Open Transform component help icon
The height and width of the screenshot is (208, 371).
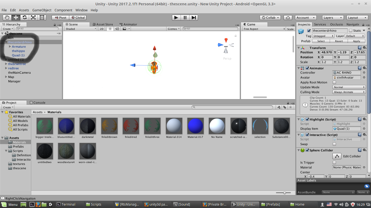pyautogui.click(x=360, y=48)
